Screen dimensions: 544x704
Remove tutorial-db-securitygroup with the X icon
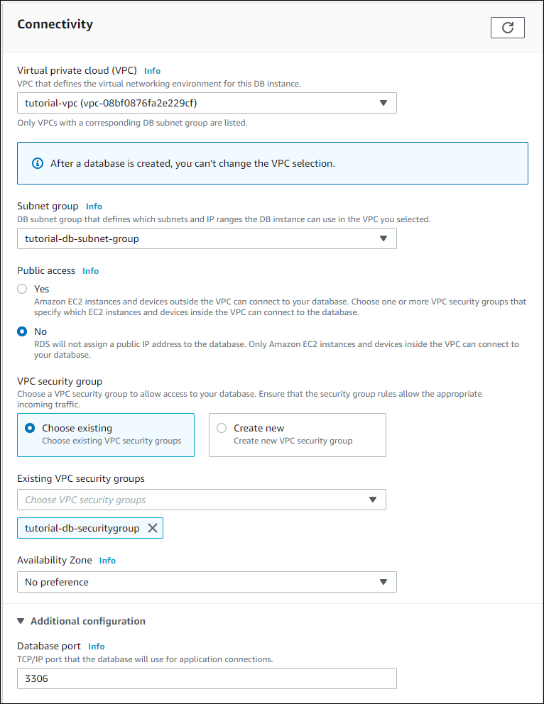(152, 528)
